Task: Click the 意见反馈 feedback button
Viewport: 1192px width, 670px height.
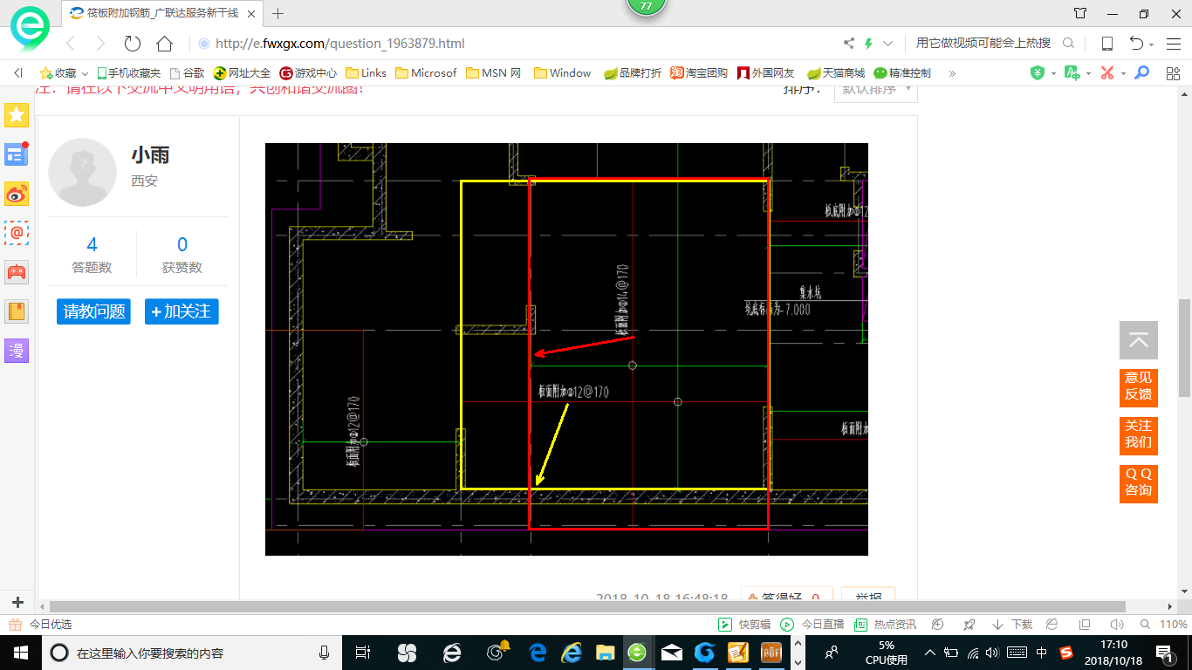Action: coord(1138,386)
